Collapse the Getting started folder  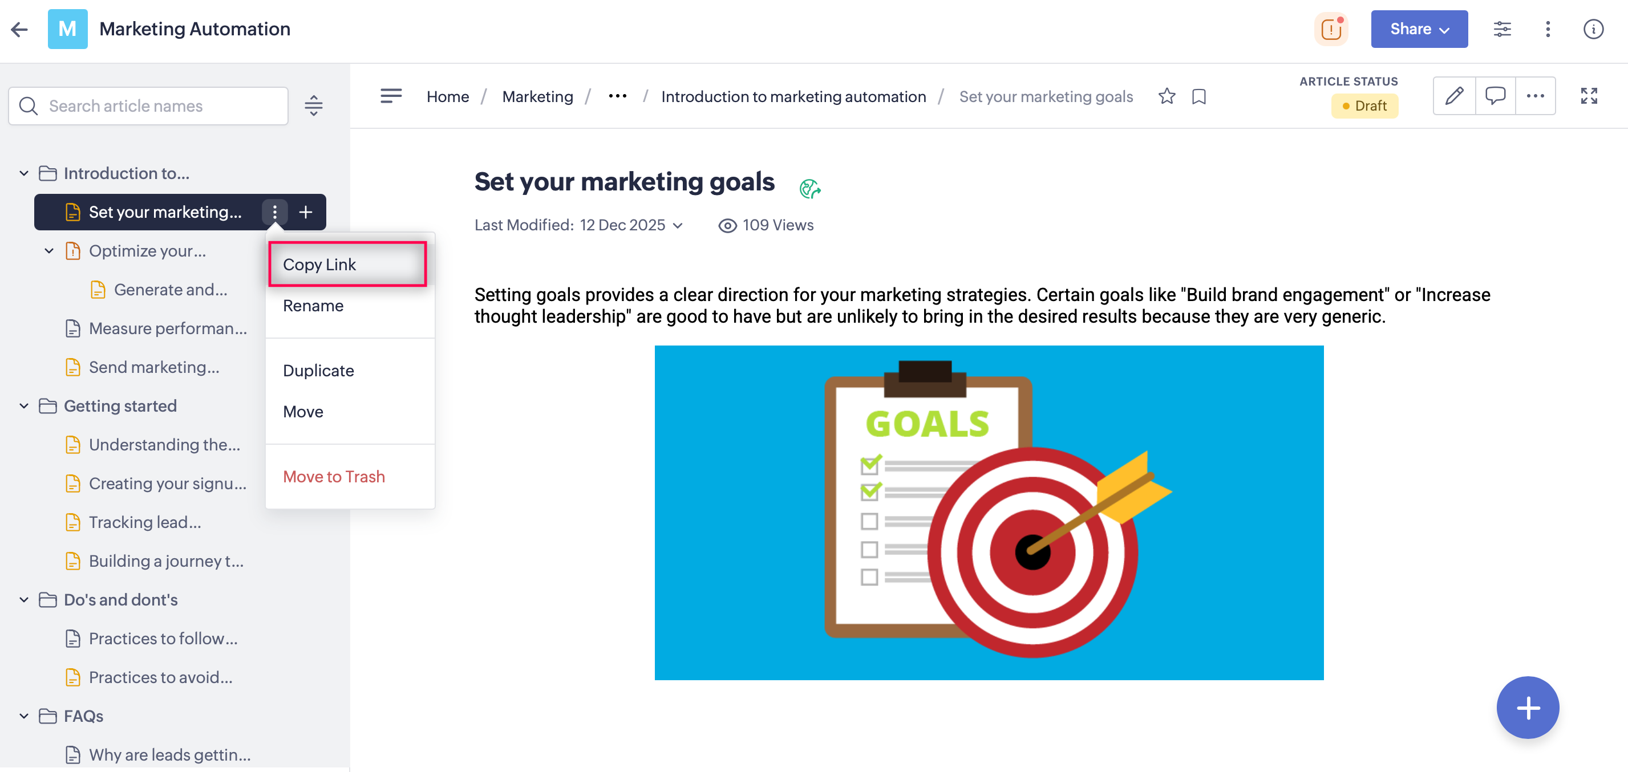pos(24,405)
